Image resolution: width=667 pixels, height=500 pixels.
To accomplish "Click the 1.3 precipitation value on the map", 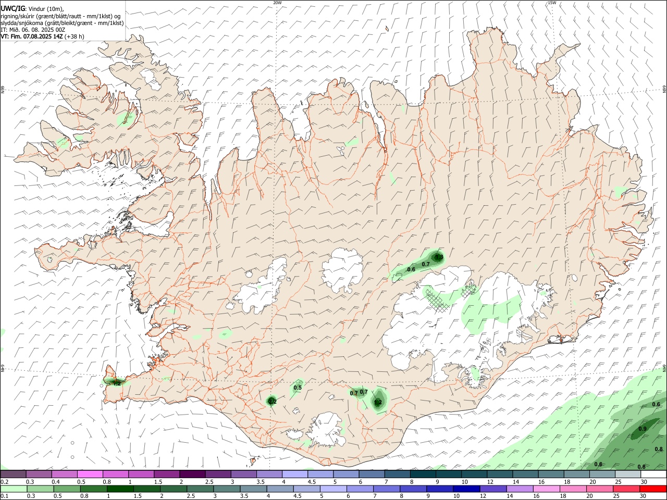I will point(439,257).
